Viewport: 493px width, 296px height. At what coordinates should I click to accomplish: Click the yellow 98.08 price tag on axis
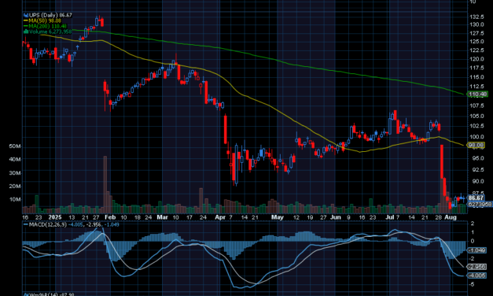(476, 145)
